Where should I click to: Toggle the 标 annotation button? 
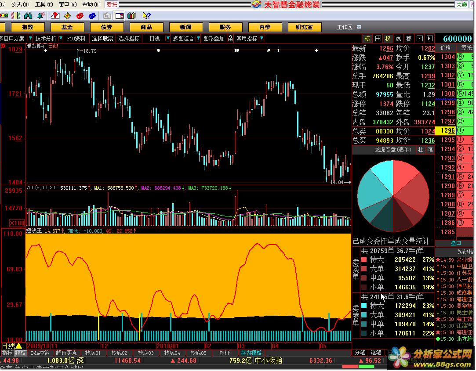tap(367, 39)
